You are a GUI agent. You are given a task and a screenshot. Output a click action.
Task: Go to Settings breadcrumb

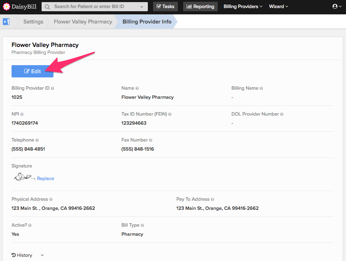pos(33,22)
